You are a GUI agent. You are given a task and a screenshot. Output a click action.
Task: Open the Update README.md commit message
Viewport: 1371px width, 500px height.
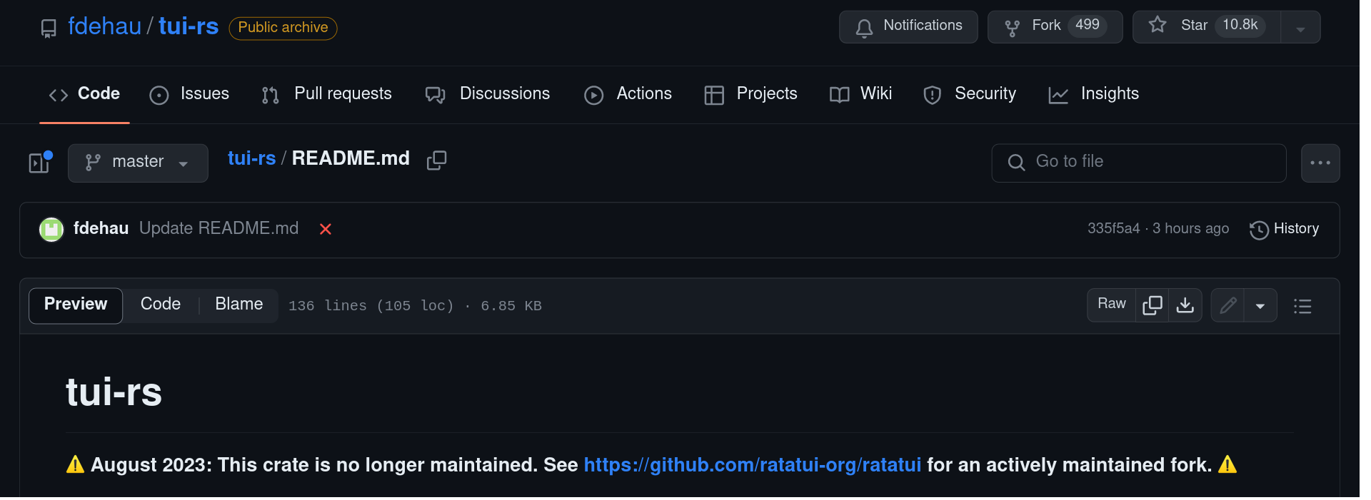[219, 228]
